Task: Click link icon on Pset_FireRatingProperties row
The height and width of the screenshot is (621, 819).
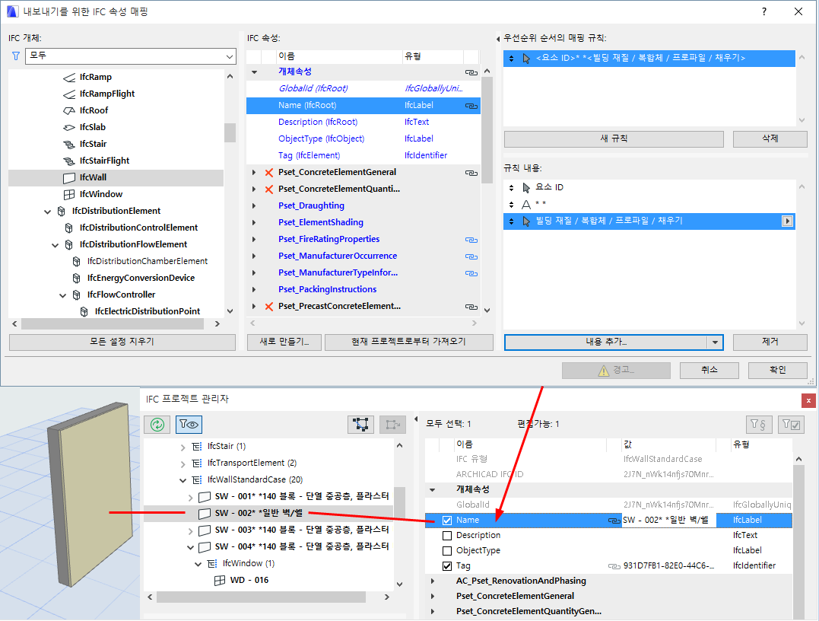Action: [471, 240]
